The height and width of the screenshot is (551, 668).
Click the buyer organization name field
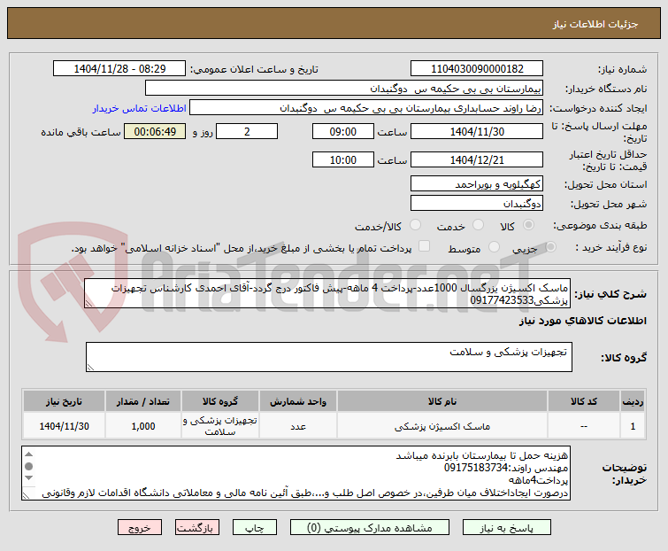(344, 89)
